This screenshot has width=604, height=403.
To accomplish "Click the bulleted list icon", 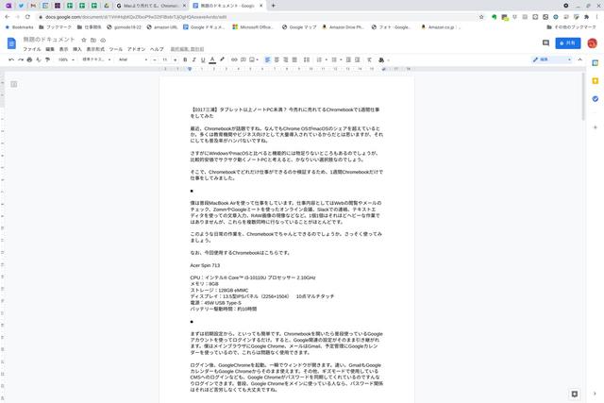I will [x=334, y=59].
